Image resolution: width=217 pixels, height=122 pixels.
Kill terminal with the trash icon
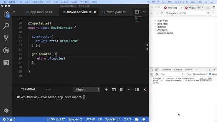[x=121, y=89]
